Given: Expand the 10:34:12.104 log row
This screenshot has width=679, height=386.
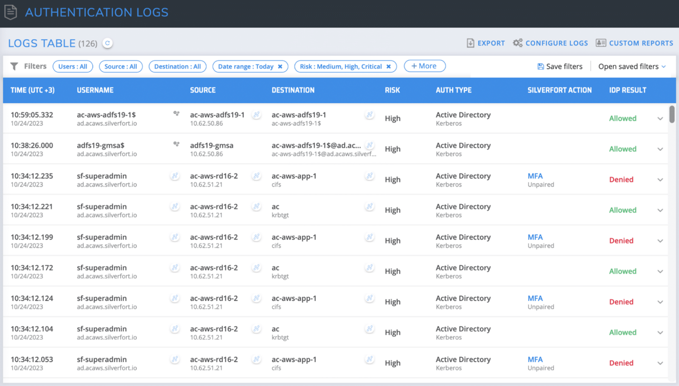Looking at the screenshot, I should pos(660,333).
